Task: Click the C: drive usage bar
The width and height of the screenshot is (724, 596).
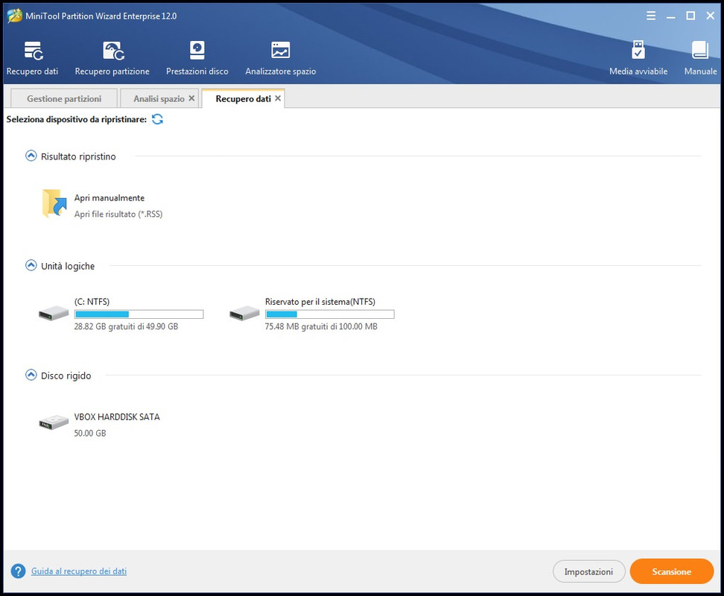Action: tap(139, 314)
